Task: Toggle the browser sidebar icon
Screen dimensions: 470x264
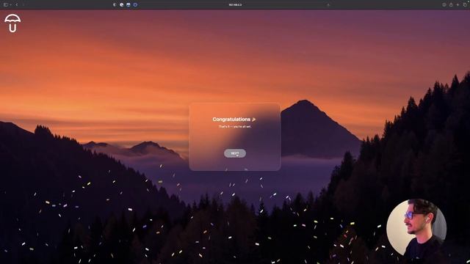Action: pos(6,5)
